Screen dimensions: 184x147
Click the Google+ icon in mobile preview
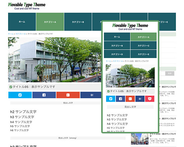[130, 99]
